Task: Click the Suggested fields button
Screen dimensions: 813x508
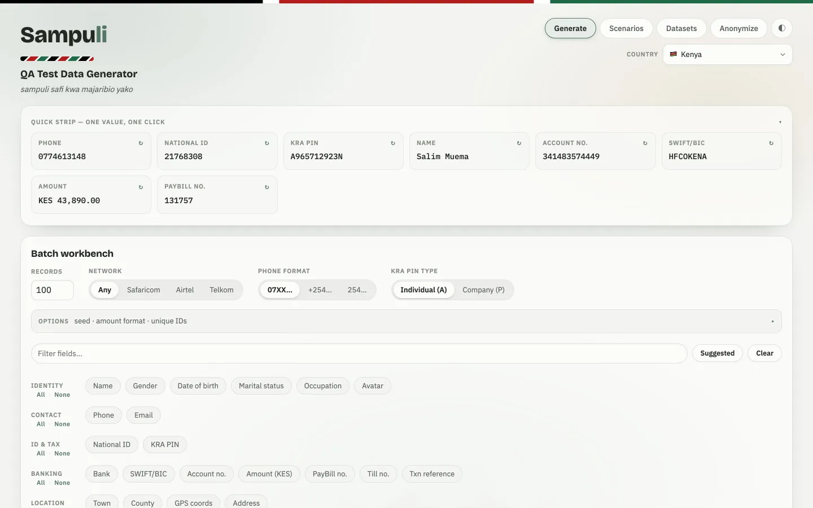Action: click(x=718, y=353)
